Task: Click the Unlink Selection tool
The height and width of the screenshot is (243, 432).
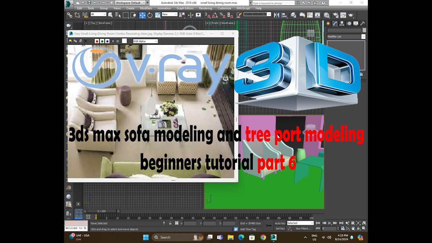Action: 77,15
